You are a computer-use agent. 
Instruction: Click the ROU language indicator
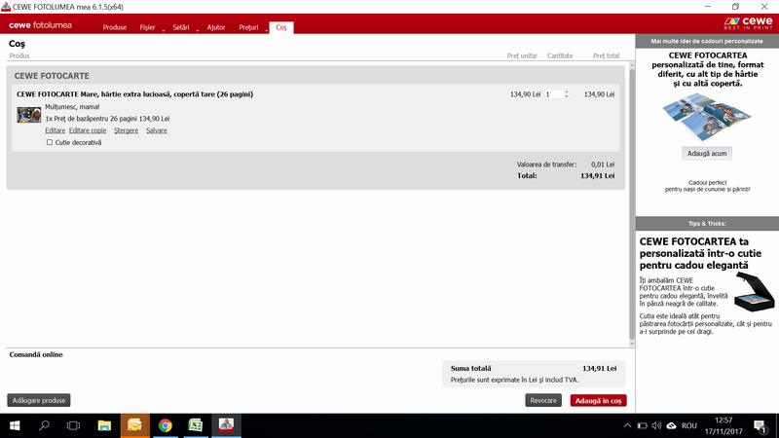click(689, 425)
